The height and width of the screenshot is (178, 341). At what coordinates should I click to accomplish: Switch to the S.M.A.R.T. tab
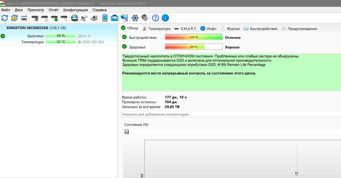click(x=186, y=29)
